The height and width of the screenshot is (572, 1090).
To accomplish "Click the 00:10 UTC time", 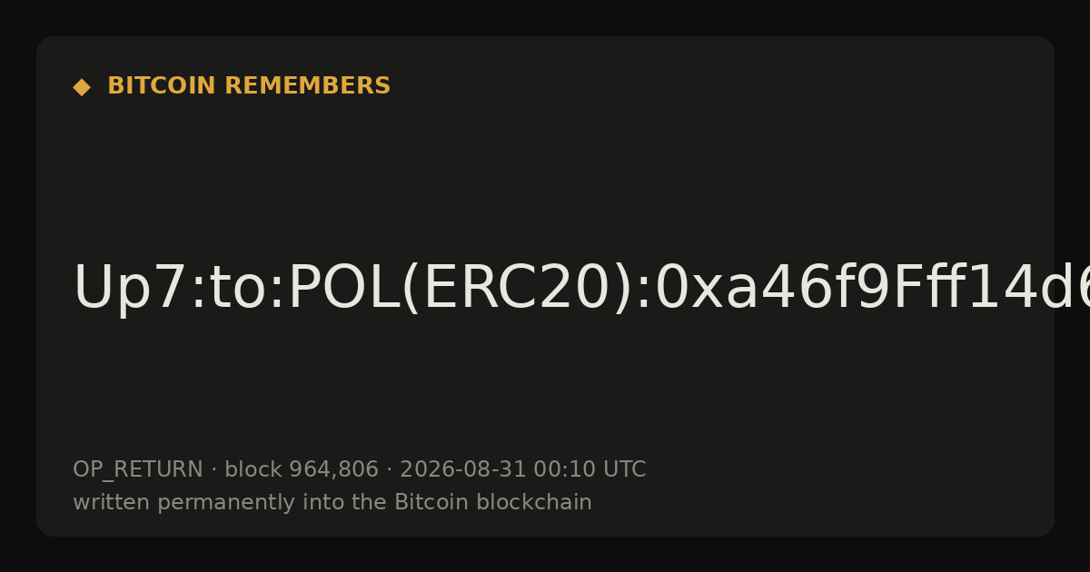I will point(590,470).
